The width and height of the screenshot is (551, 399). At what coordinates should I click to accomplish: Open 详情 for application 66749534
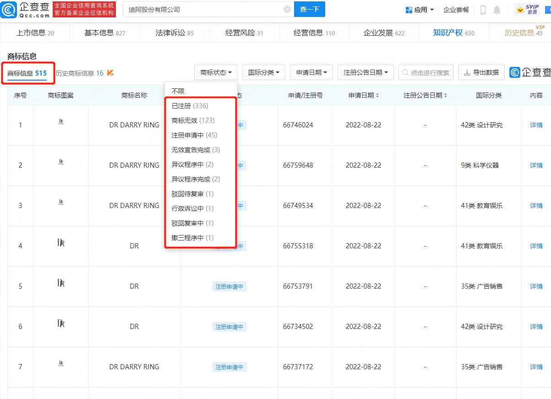click(536, 206)
